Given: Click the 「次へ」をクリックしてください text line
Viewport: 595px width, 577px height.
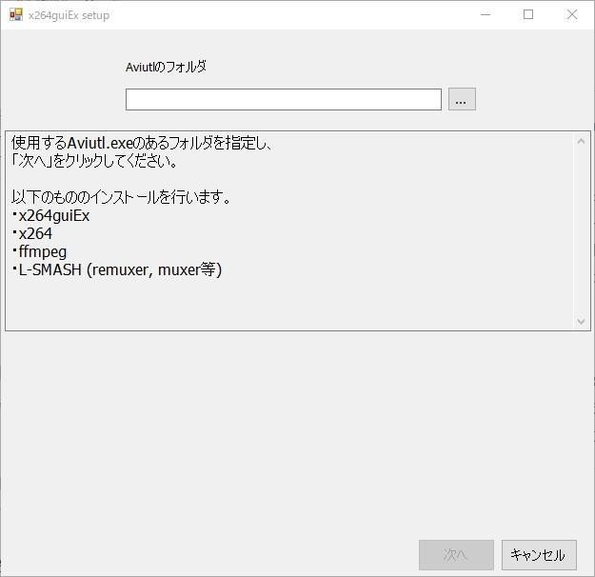Looking at the screenshot, I should click(x=94, y=161).
